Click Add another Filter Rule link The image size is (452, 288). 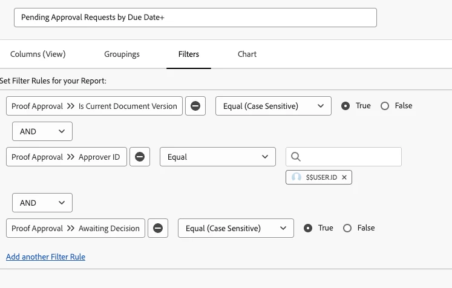(x=45, y=257)
